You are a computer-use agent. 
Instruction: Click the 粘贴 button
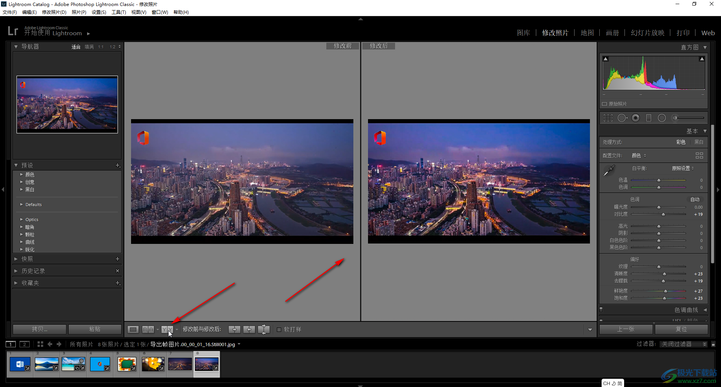click(95, 329)
